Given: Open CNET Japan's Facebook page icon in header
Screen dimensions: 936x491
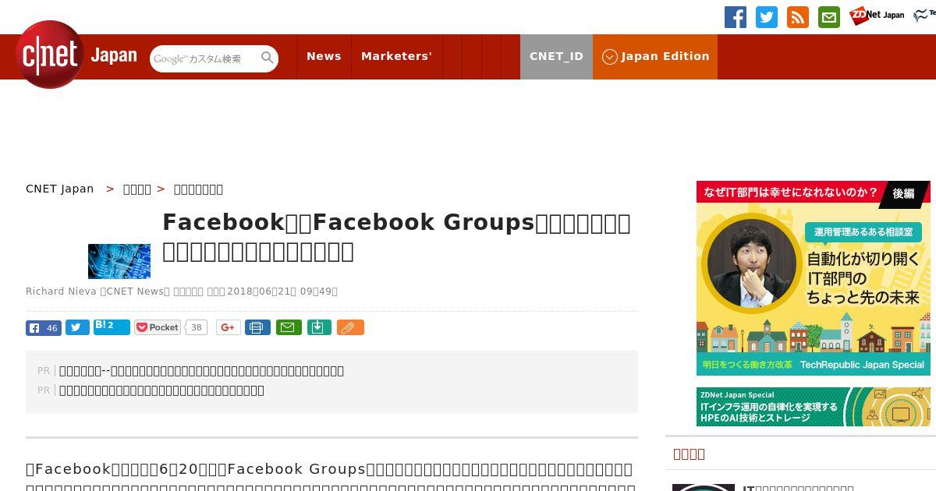Looking at the screenshot, I should (x=736, y=17).
